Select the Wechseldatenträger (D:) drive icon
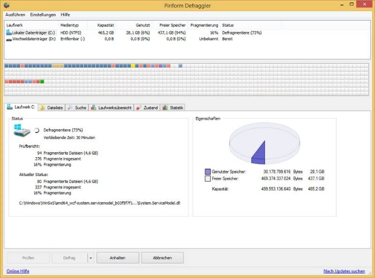The height and width of the screenshot is (278, 375). point(9,39)
